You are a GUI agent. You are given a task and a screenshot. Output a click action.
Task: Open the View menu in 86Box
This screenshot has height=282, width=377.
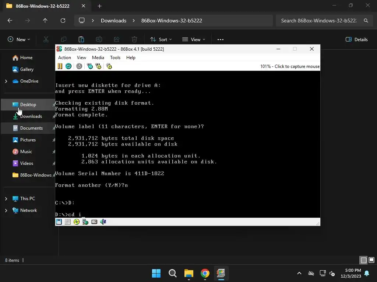tap(81, 58)
